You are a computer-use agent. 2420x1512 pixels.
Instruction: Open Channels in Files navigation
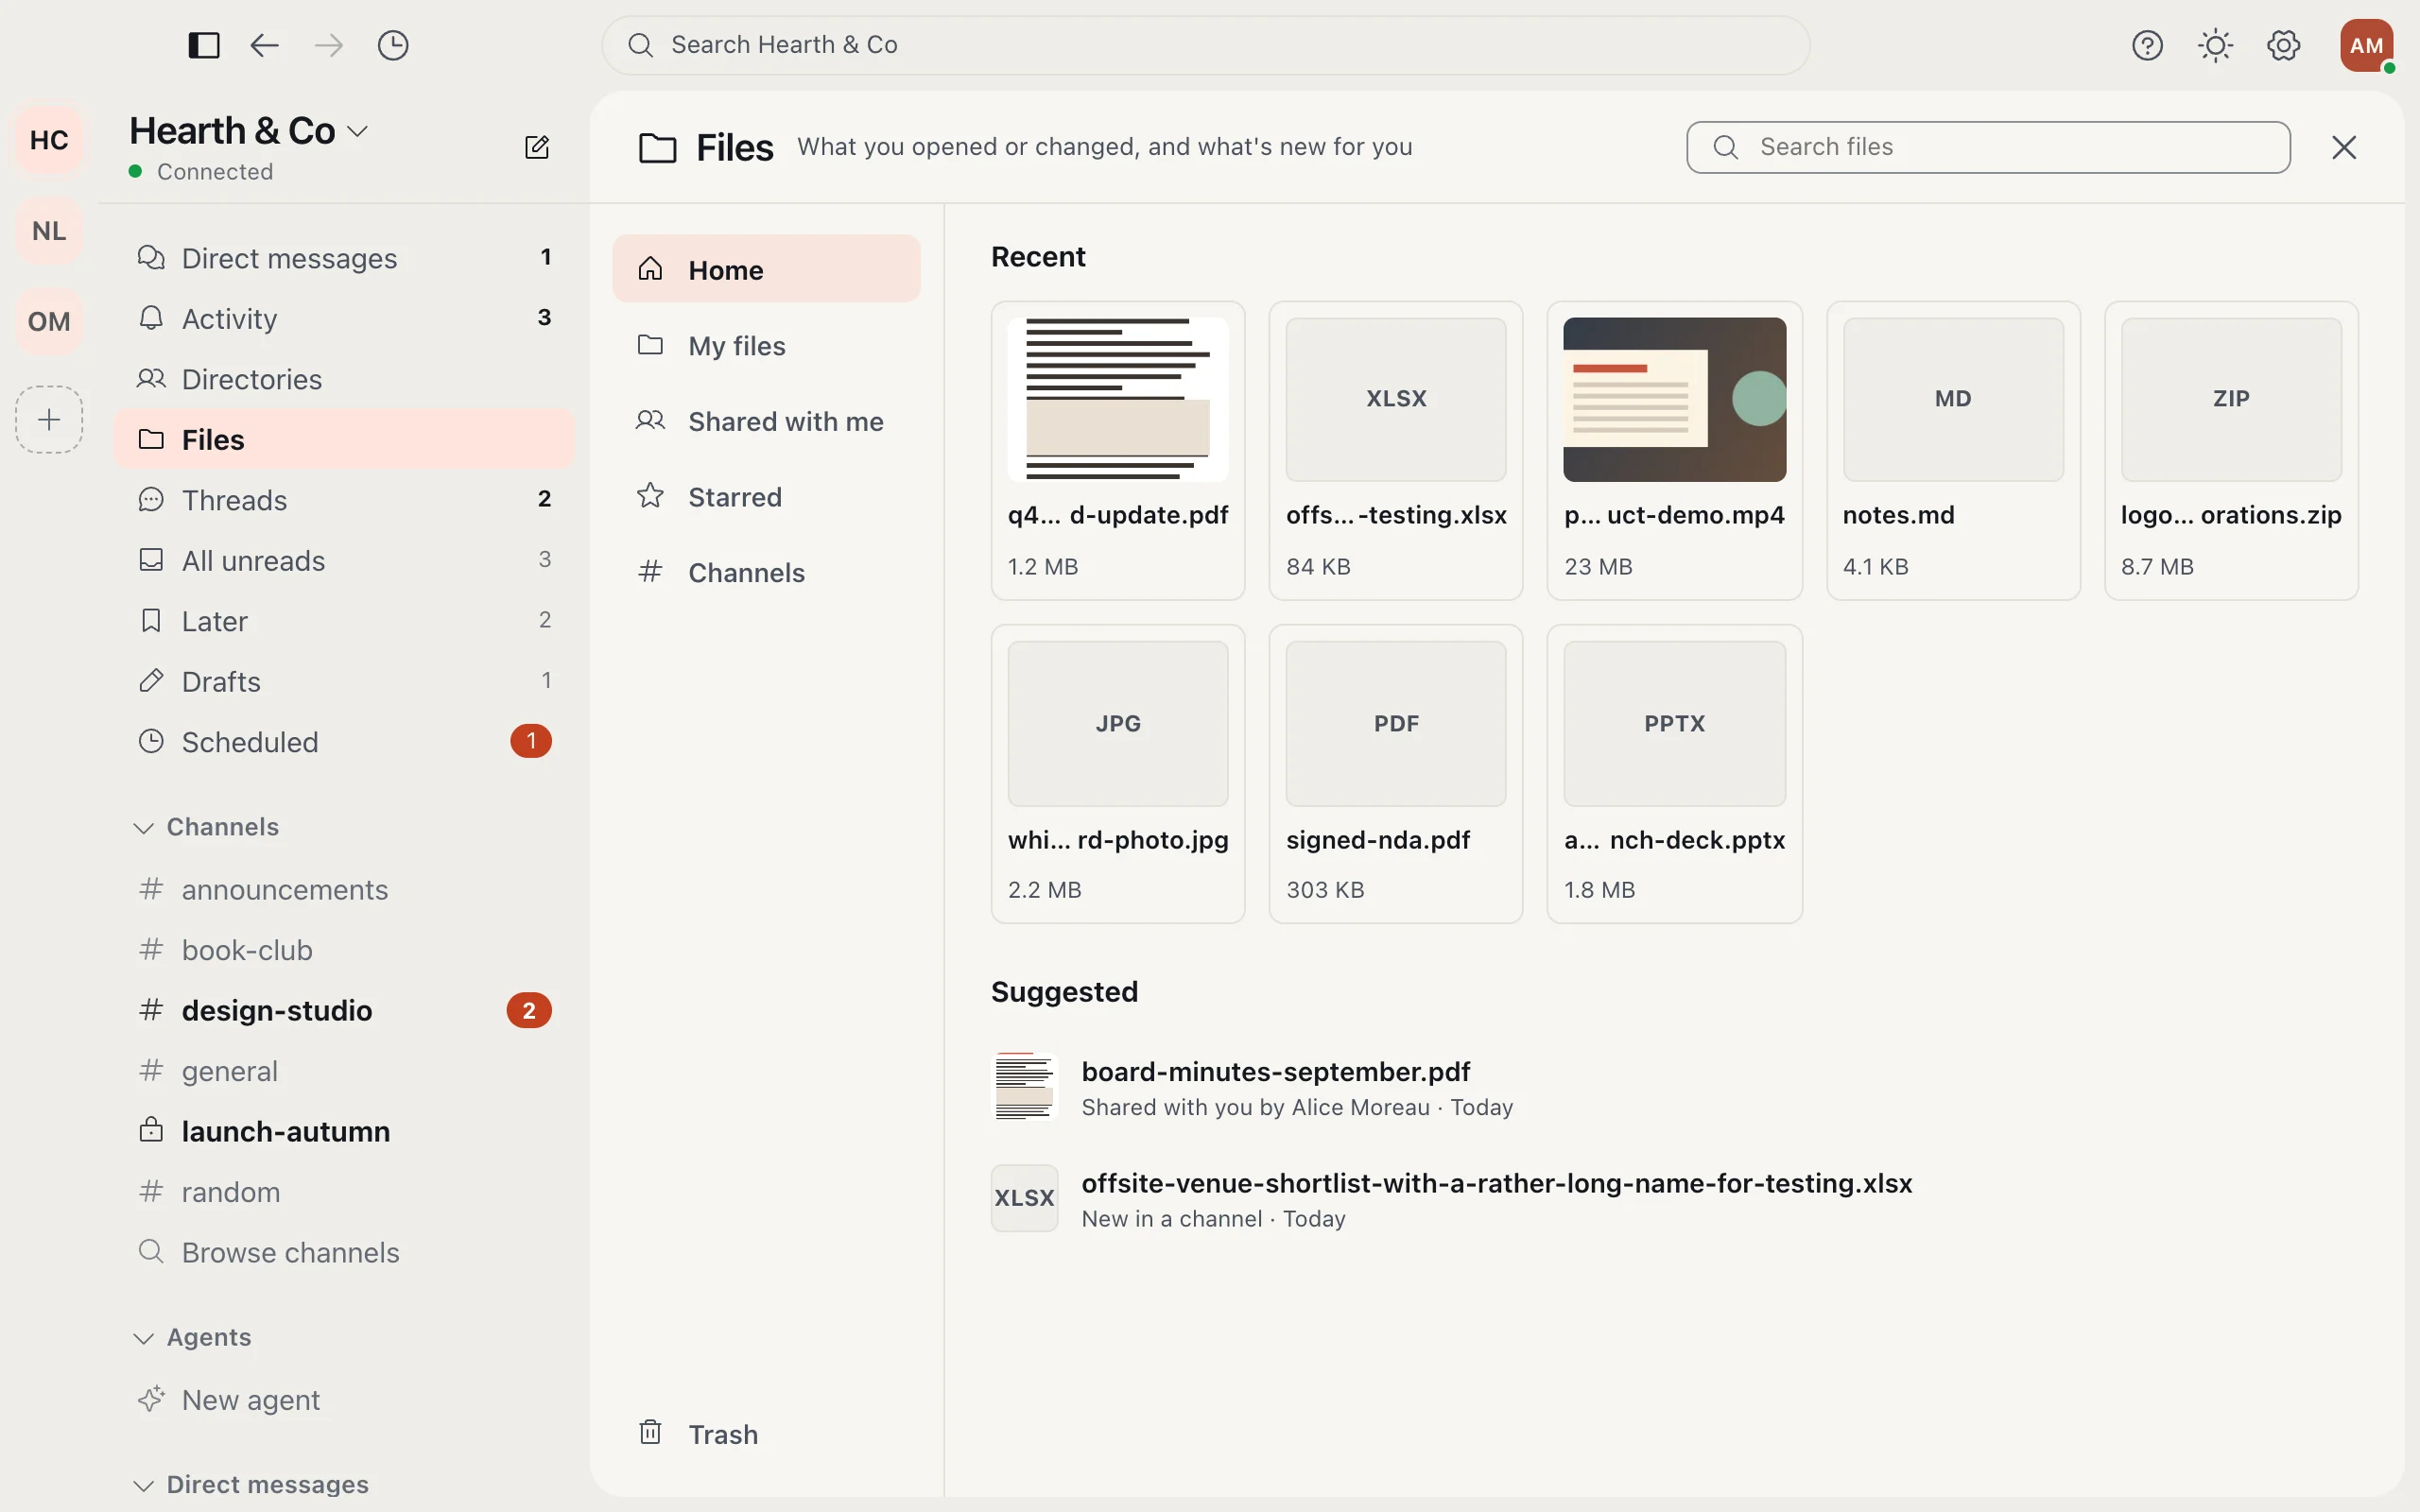click(766, 572)
